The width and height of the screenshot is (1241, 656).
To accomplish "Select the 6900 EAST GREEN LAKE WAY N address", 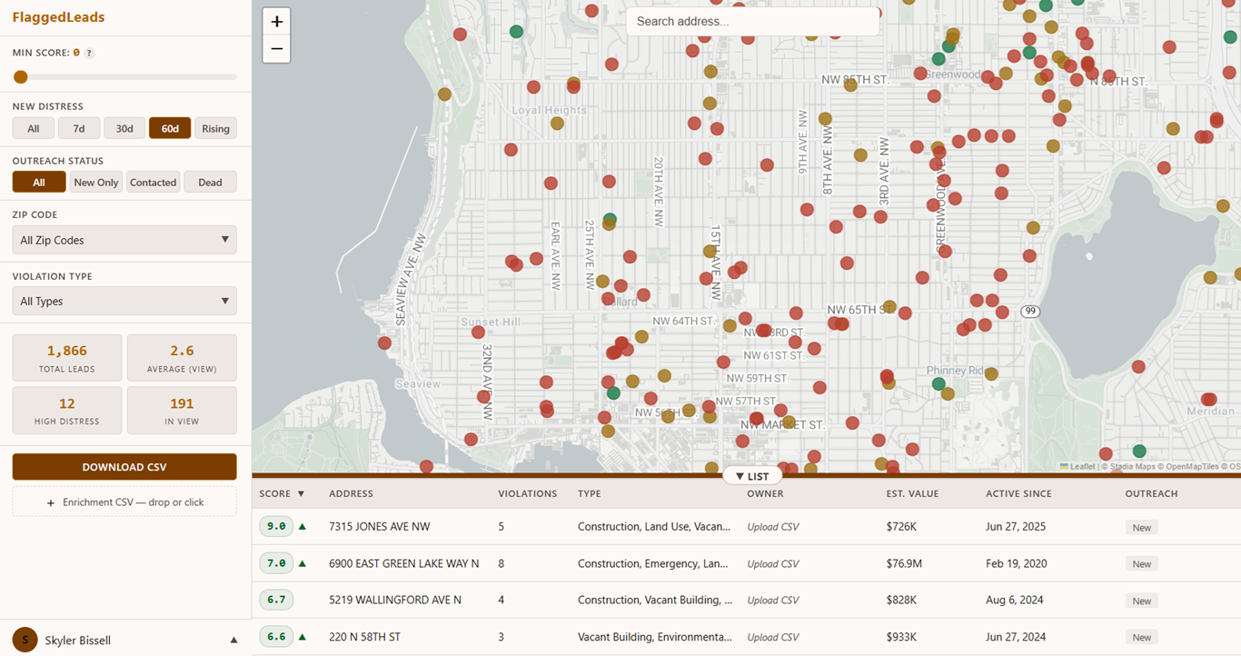I will [x=403, y=563].
